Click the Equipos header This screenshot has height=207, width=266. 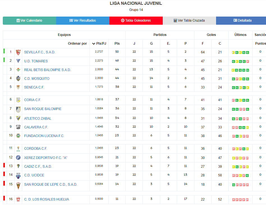[x=64, y=35]
